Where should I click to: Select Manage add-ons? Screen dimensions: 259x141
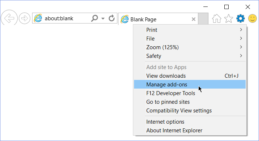click(x=190, y=84)
